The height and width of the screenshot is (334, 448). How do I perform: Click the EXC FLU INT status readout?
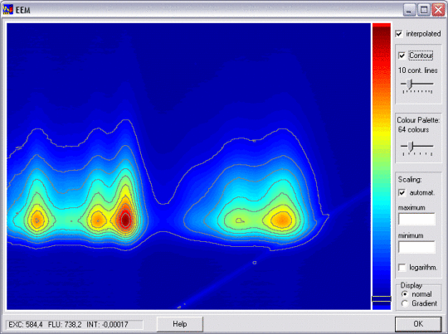tap(75, 325)
